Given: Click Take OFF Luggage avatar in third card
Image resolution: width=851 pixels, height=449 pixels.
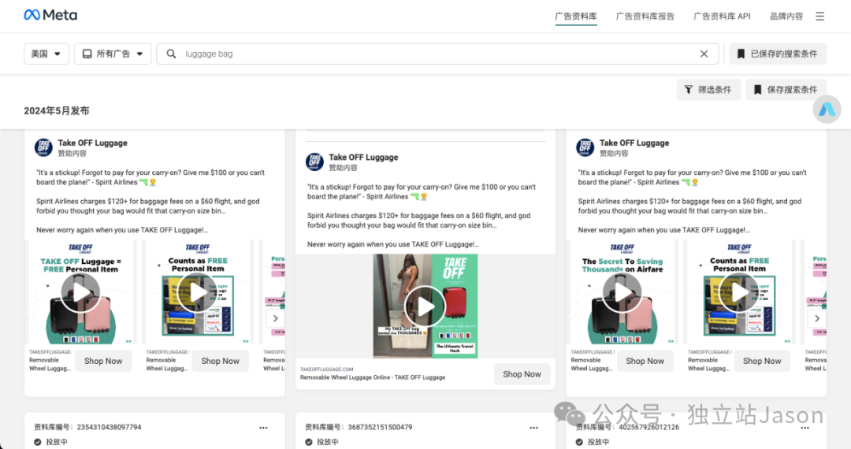Looking at the screenshot, I should (585, 147).
